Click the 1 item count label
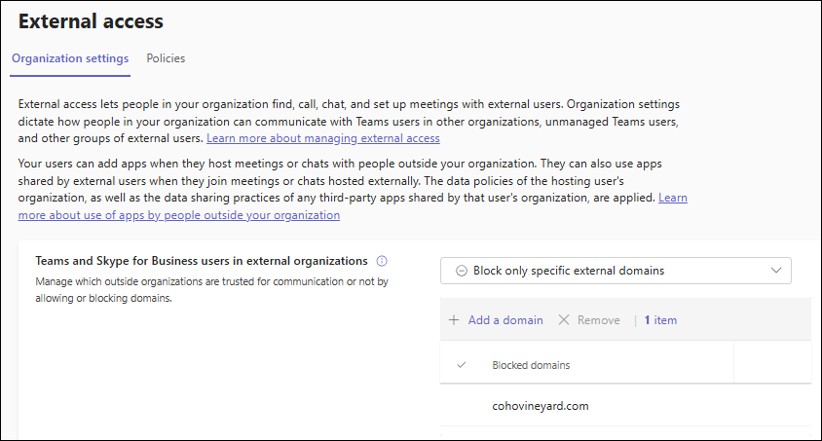 pyautogui.click(x=660, y=320)
